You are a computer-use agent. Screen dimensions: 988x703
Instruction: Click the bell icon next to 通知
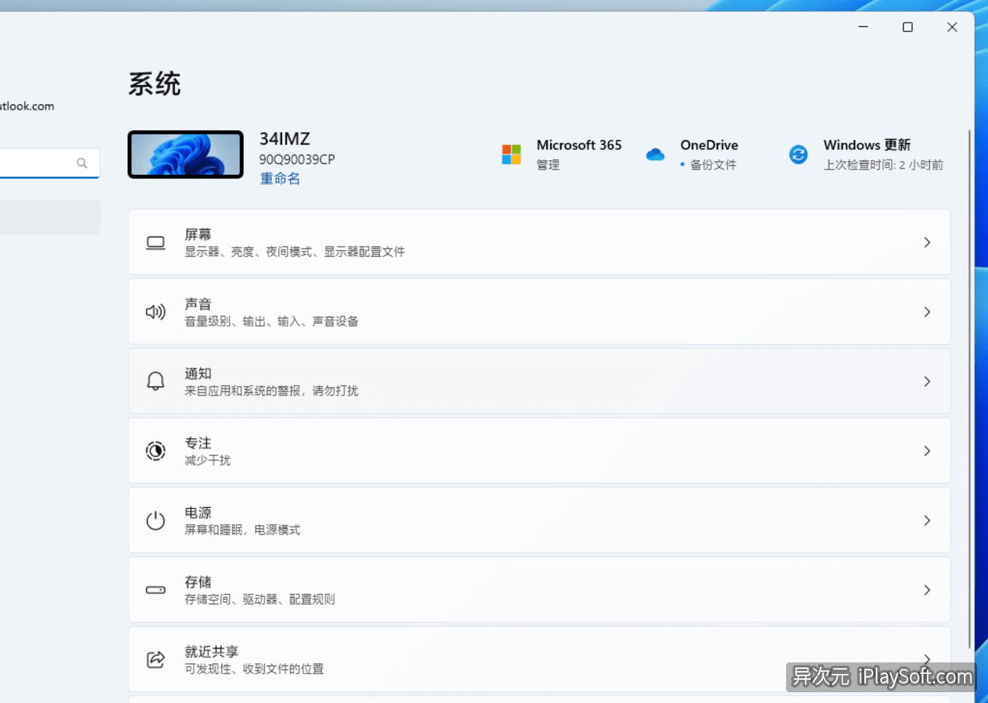point(155,381)
